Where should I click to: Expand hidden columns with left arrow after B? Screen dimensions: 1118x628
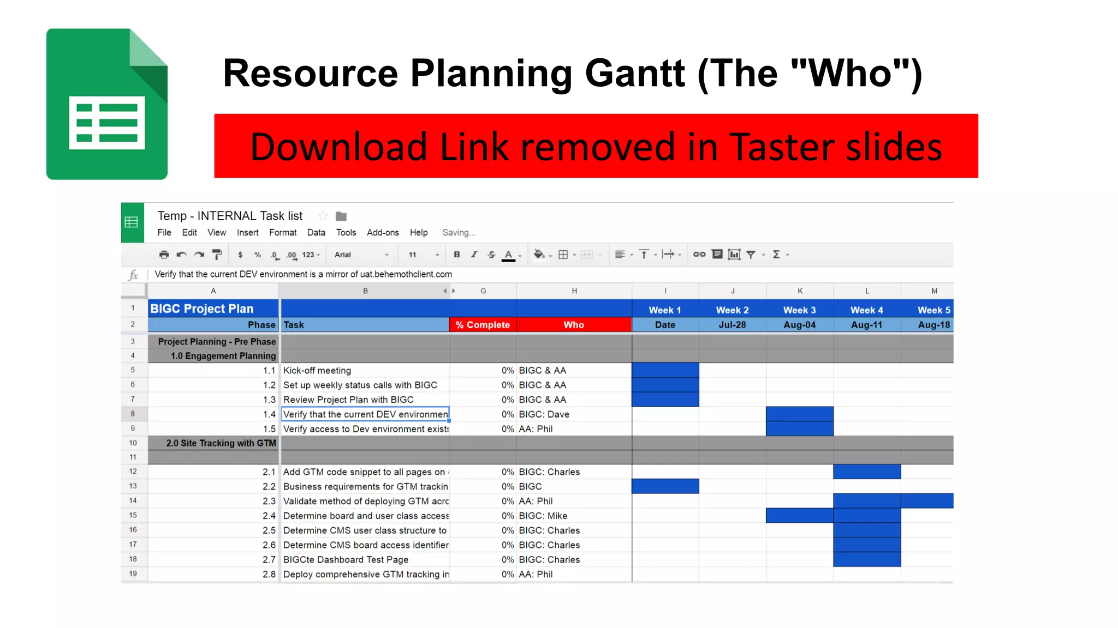445,291
